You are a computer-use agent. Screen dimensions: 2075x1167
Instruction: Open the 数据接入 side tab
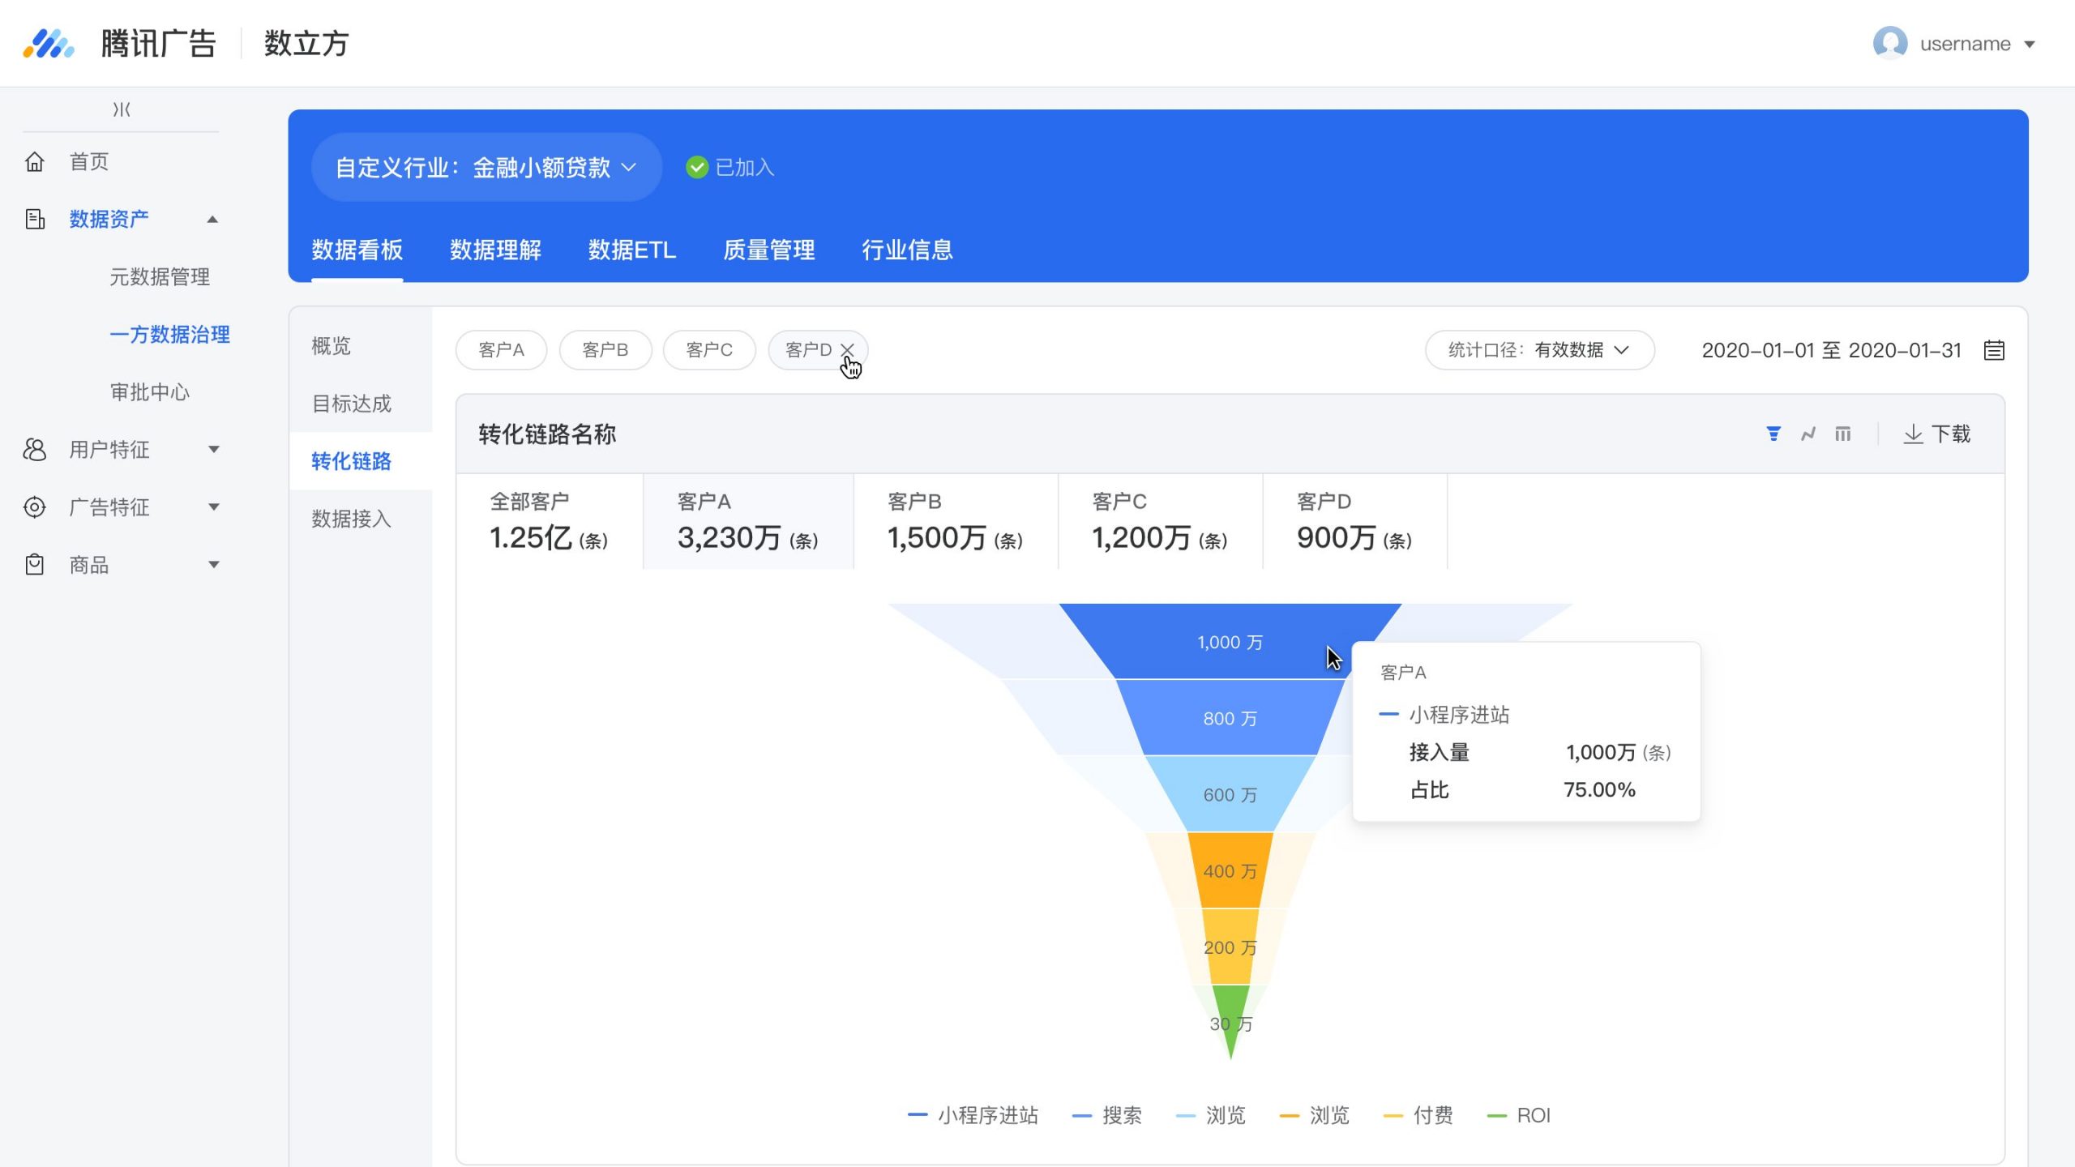tap(361, 519)
